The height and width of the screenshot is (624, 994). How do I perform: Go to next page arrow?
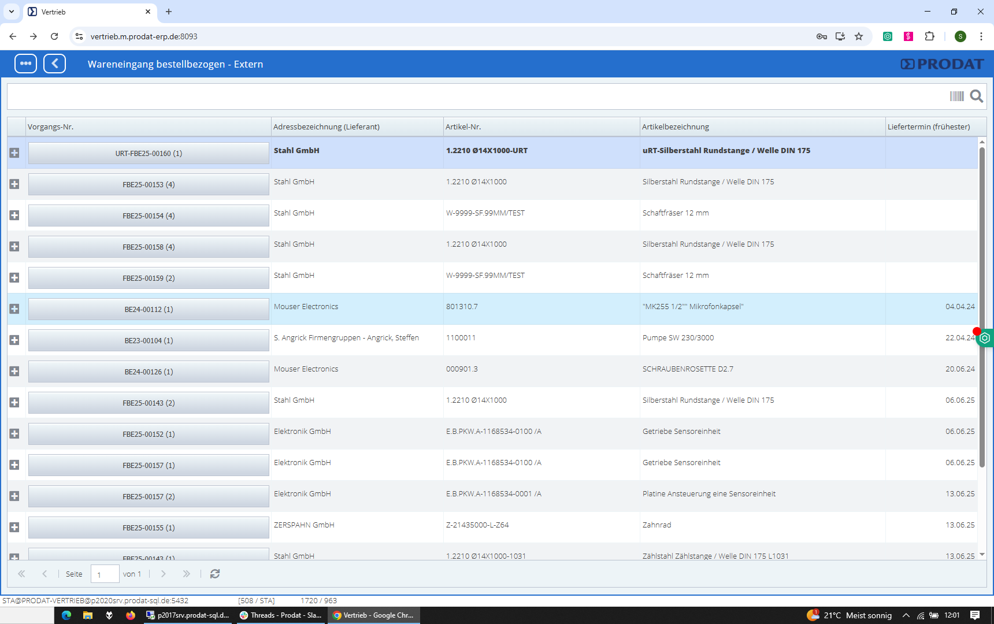point(164,574)
